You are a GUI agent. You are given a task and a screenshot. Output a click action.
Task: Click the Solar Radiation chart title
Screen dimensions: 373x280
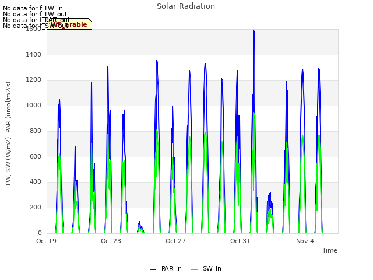186,6
